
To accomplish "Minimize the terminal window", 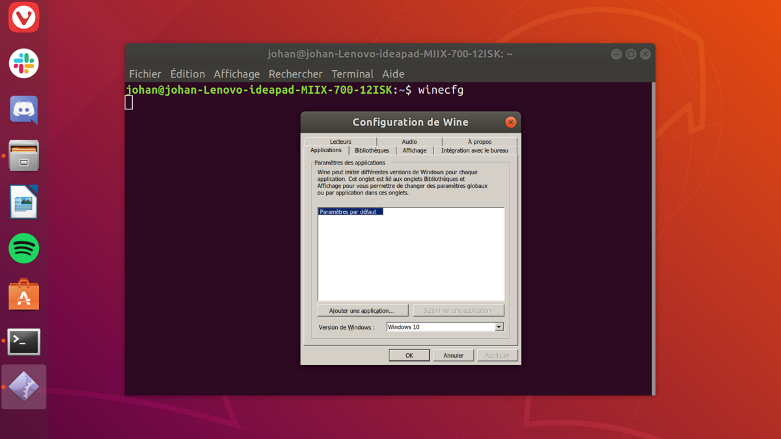I will click(x=616, y=54).
